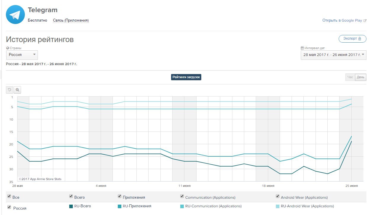The height and width of the screenshot is (215, 370).
Task: Click the Telegram app logo icon
Action: (x=15, y=14)
